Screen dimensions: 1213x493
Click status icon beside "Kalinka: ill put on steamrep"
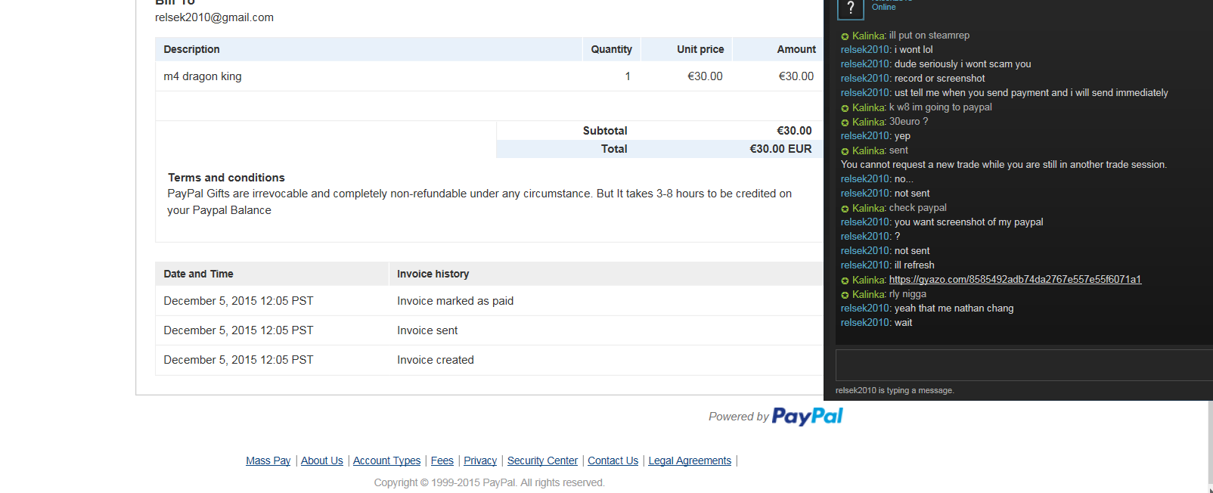(x=845, y=36)
